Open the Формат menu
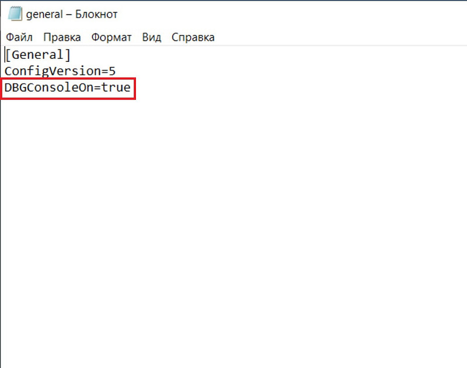The width and height of the screenshot is (467, 368). [111, 37]
